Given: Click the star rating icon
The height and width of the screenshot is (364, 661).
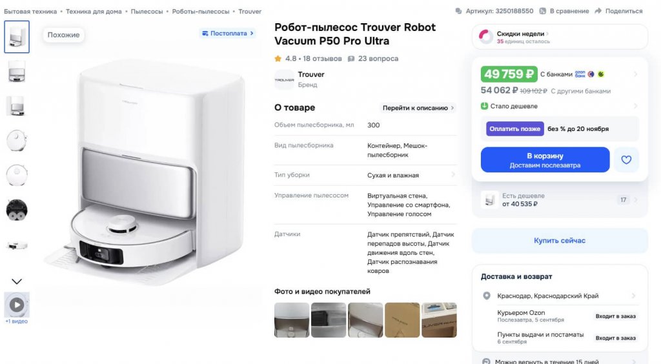Looking at the screenshot, I should (x=278, y=59).
